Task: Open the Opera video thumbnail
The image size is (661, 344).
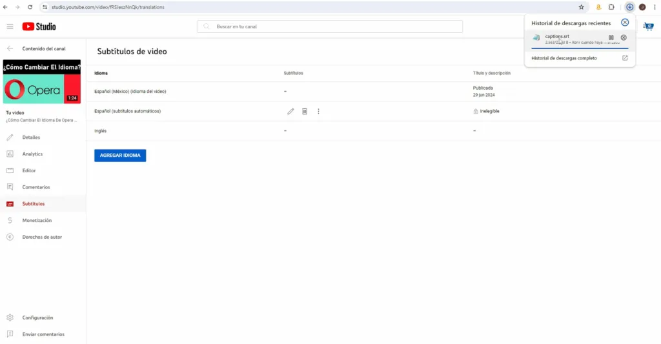Action: 42,82
